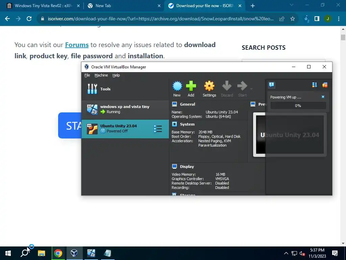Image resolution: width=346 pixels, height=260 pixels.
Task: Open the General section header
Action: pyautogui.click(x=187, y=104)
